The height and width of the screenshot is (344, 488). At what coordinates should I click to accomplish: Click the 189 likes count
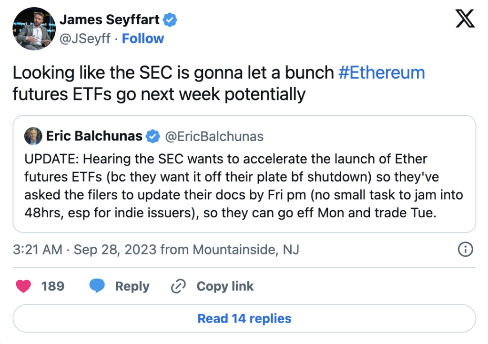(53, 286)
